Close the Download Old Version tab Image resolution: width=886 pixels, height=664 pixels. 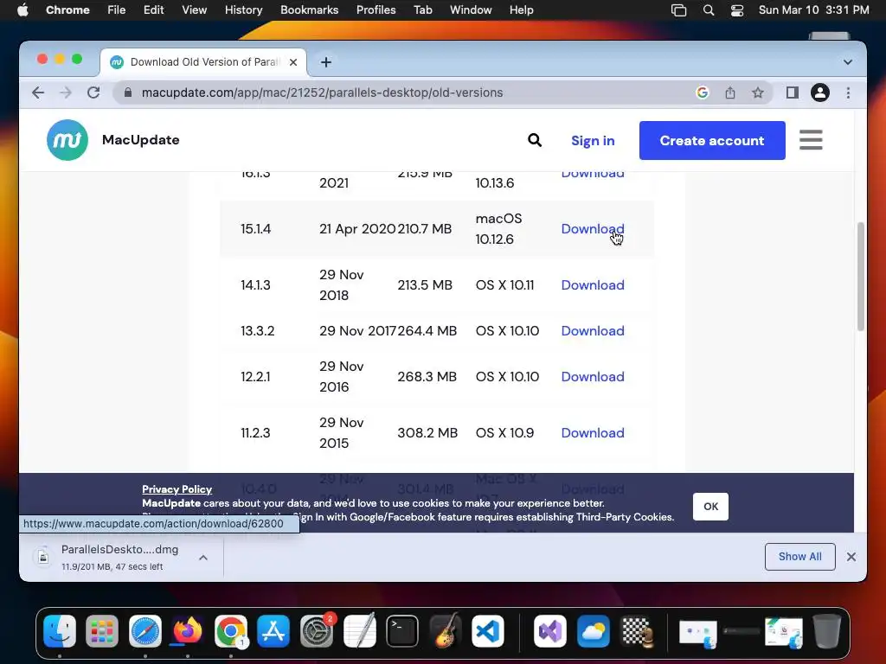(x=293, y=62)
